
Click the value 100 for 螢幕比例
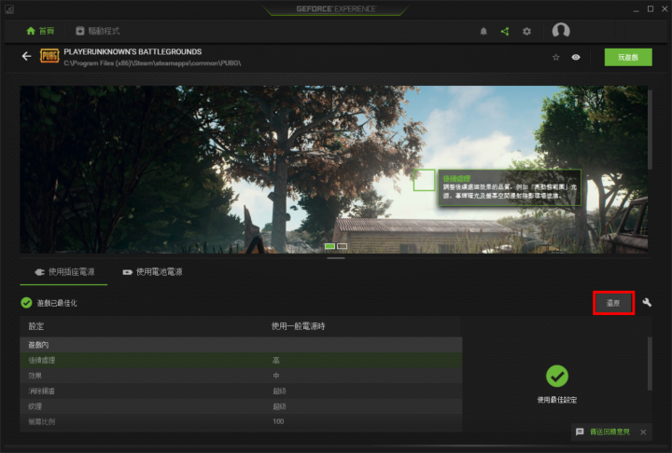click(278, 421)
